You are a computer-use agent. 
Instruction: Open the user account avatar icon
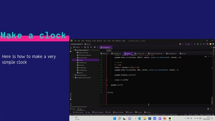pos(180,44)
